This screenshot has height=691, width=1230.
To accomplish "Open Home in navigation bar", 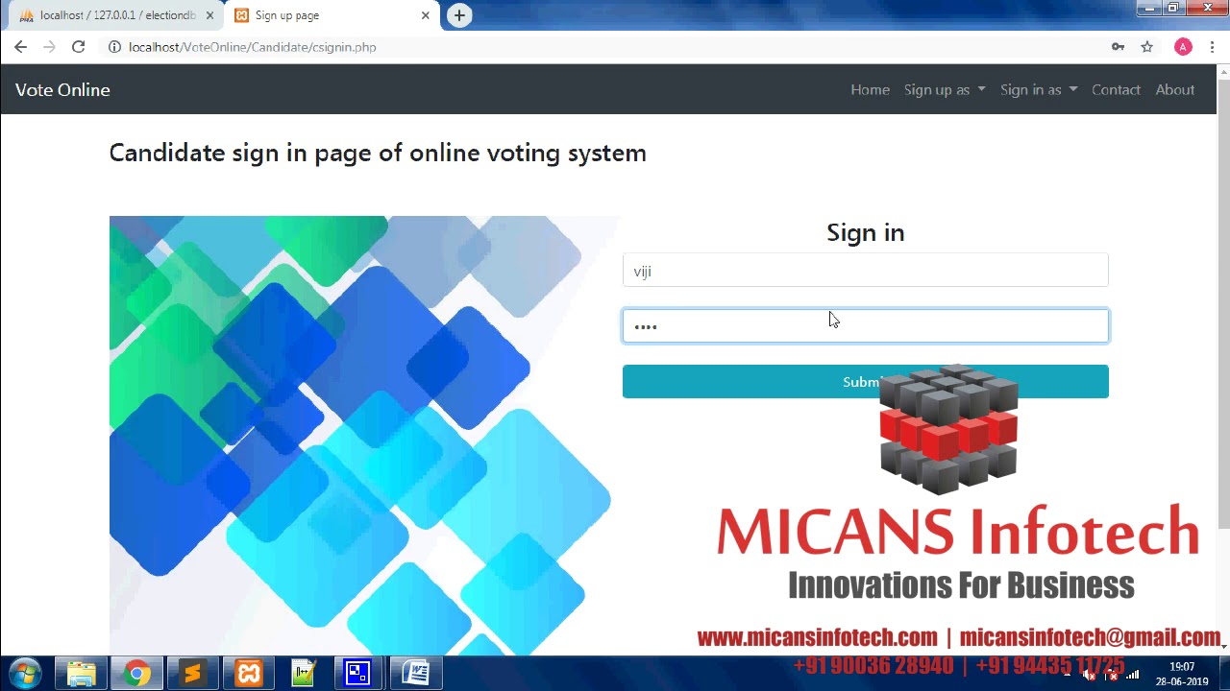I will click(x=870, y=89).
